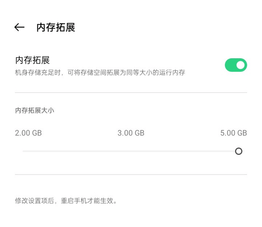Set slider to its leftmost 2.00 GB end
The image size is (262, 227).
click(x=24, y=151)
